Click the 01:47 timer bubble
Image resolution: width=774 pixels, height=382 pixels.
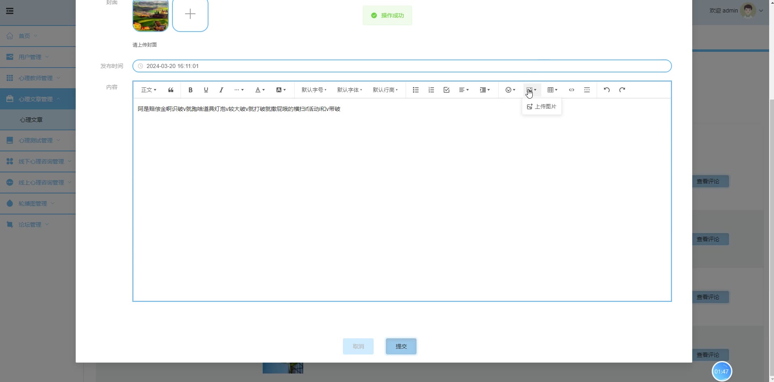pos(721,371)
